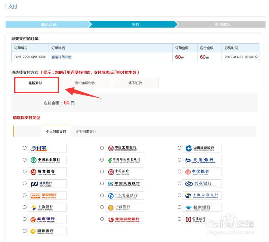Click the 浦发银行 SPD Bank logo
Screen dimensions: 269x242
click(x=47, y=184)
